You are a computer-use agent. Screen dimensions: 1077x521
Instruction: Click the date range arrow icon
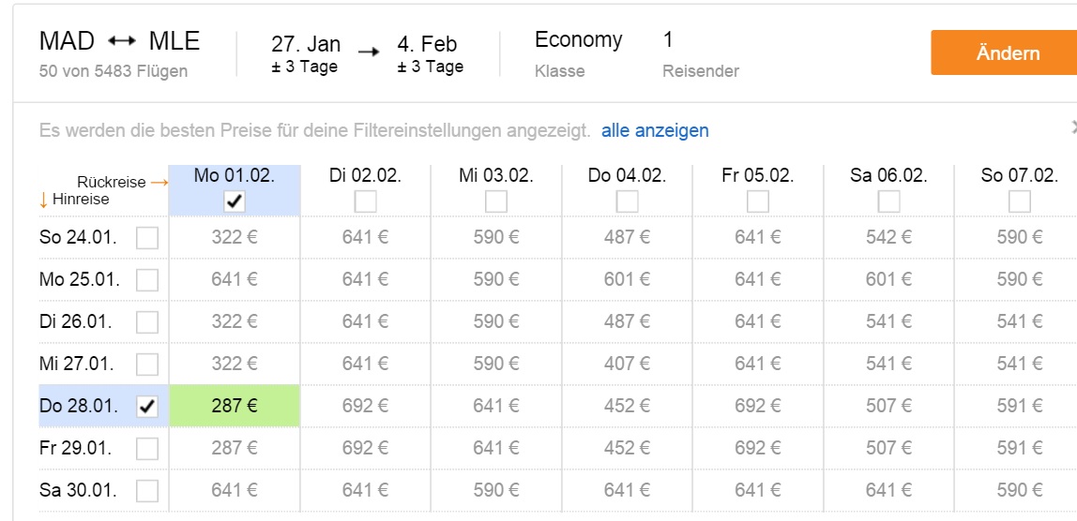click(369, 52)
